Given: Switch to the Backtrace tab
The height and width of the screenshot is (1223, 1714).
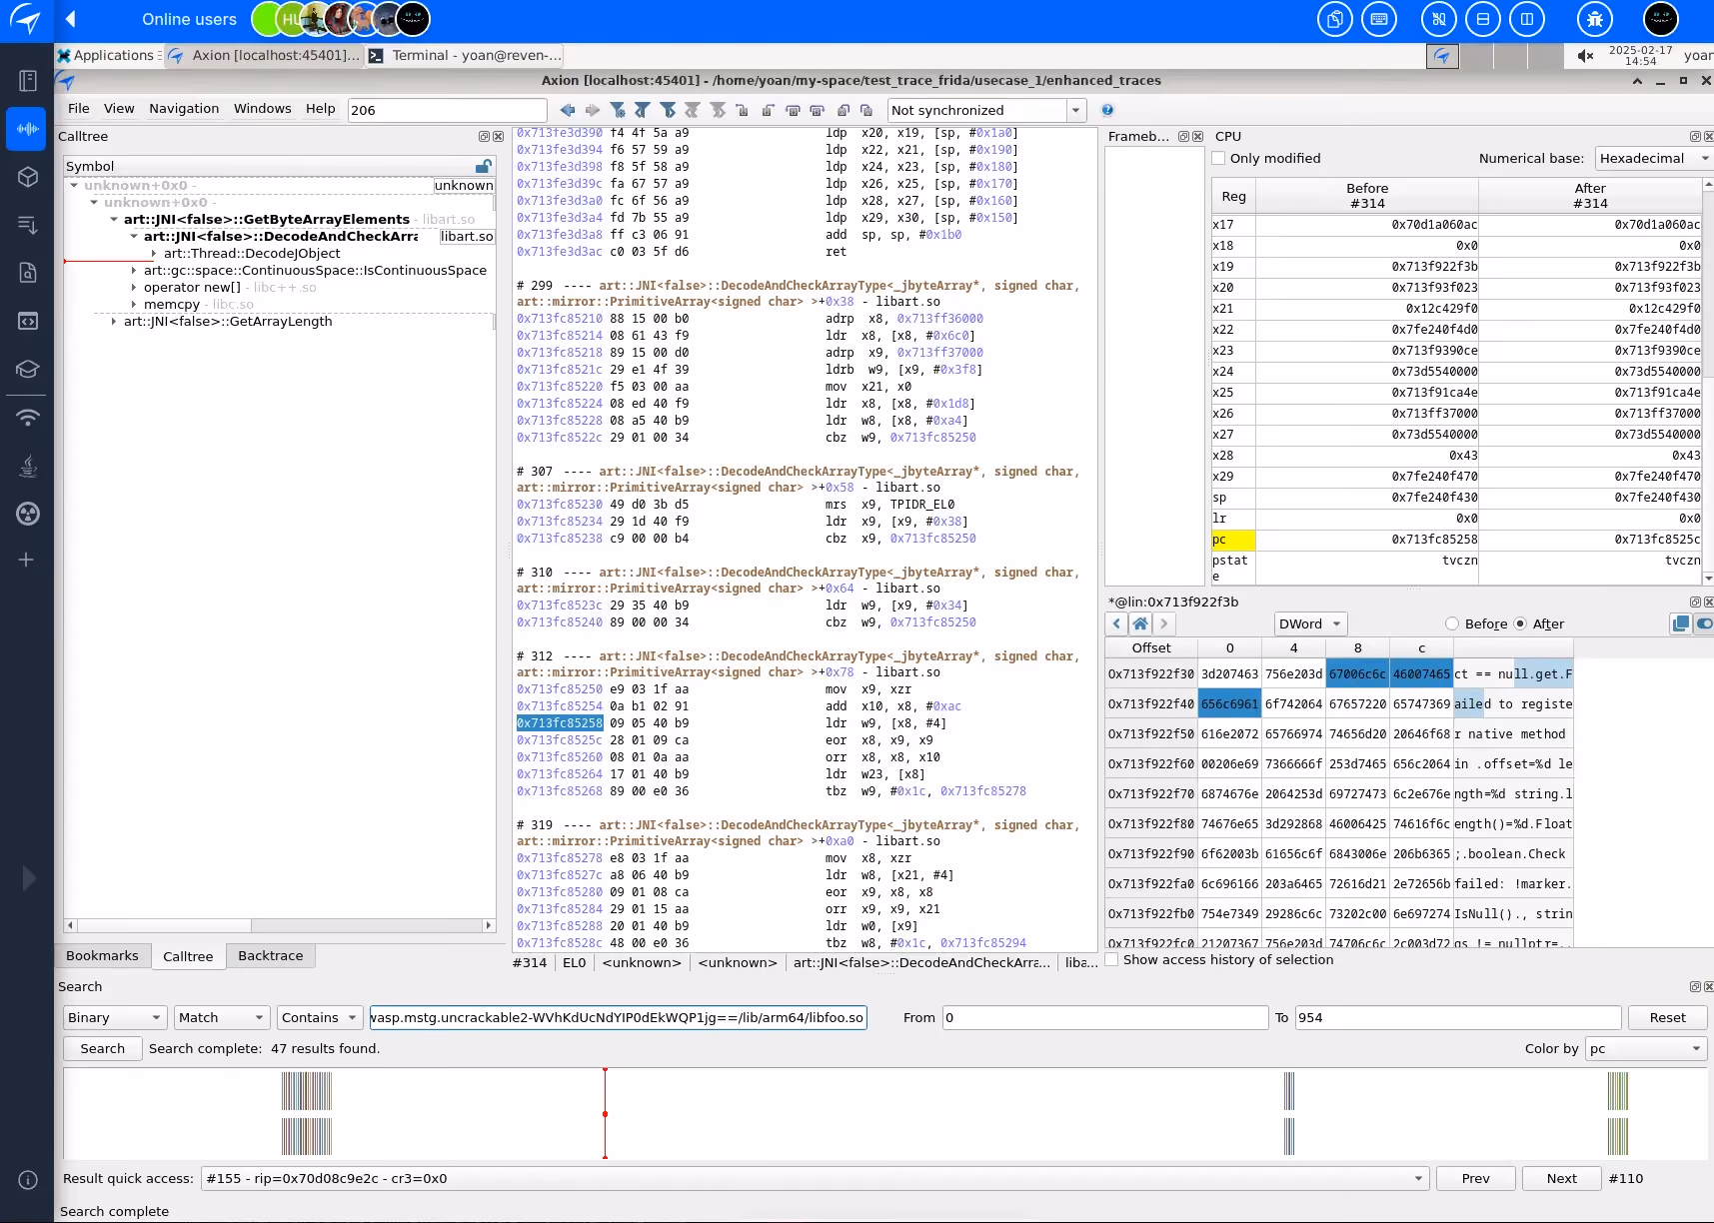Looking at the screenshot, I should coord(271,955).
